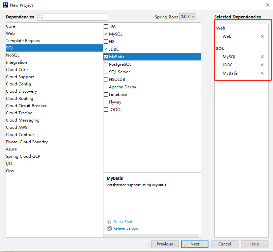This screenshot has height=252, width=273.
Task: Switch to the NoSQL category
Action: (54, 55)
